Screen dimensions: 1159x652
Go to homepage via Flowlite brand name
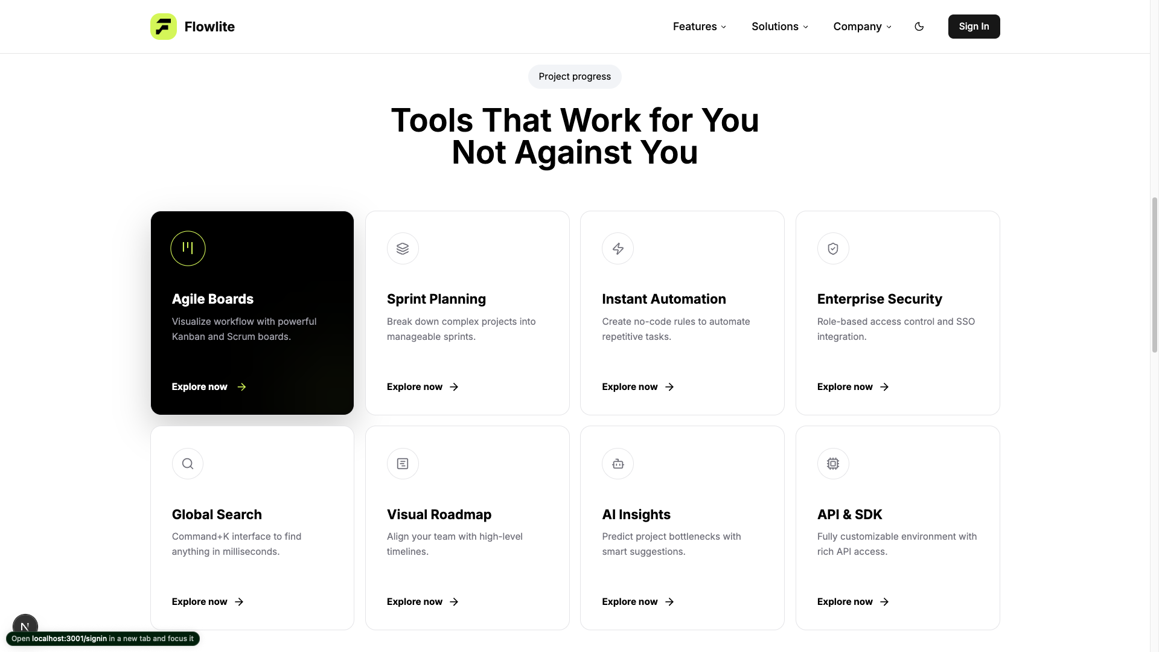click(x=209, y=27)
